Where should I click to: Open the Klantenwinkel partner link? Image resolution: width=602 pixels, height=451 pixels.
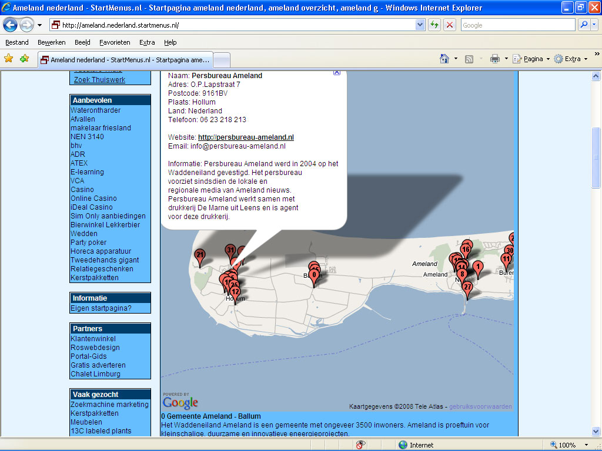[x=93, y=339]
